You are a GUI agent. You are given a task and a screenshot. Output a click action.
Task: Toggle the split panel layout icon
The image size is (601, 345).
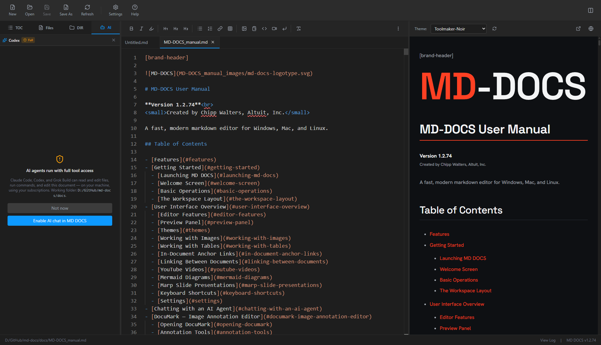point(591,10)
